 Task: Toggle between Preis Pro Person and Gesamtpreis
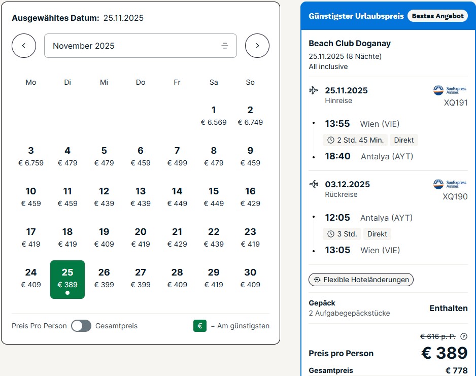[81, 326]
